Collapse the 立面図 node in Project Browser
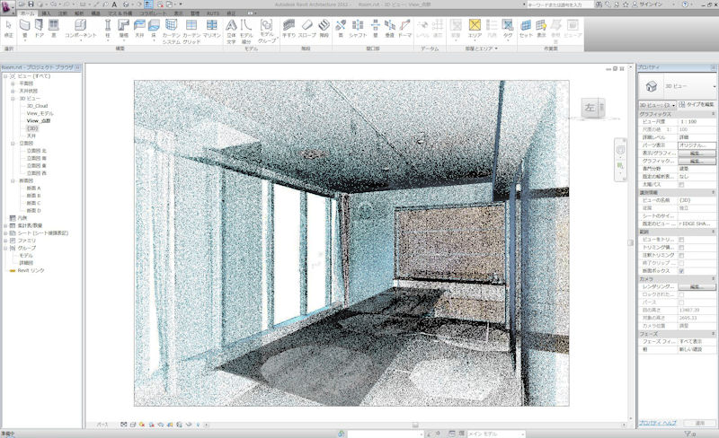Viewport: 719px width, 438px height. pos(13,143)
